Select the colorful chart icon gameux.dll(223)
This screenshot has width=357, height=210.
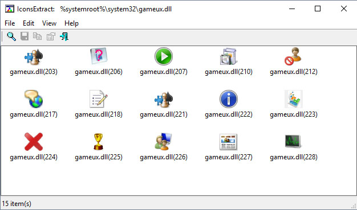pyautogui.click(x=294, y=99)
